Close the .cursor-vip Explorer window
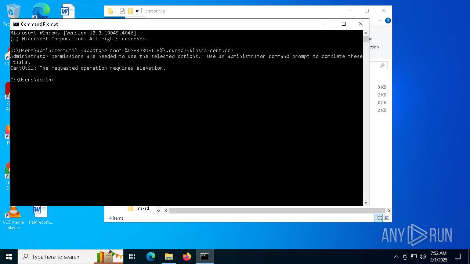The width and height of the screenshot is (470, 264). 384,11
